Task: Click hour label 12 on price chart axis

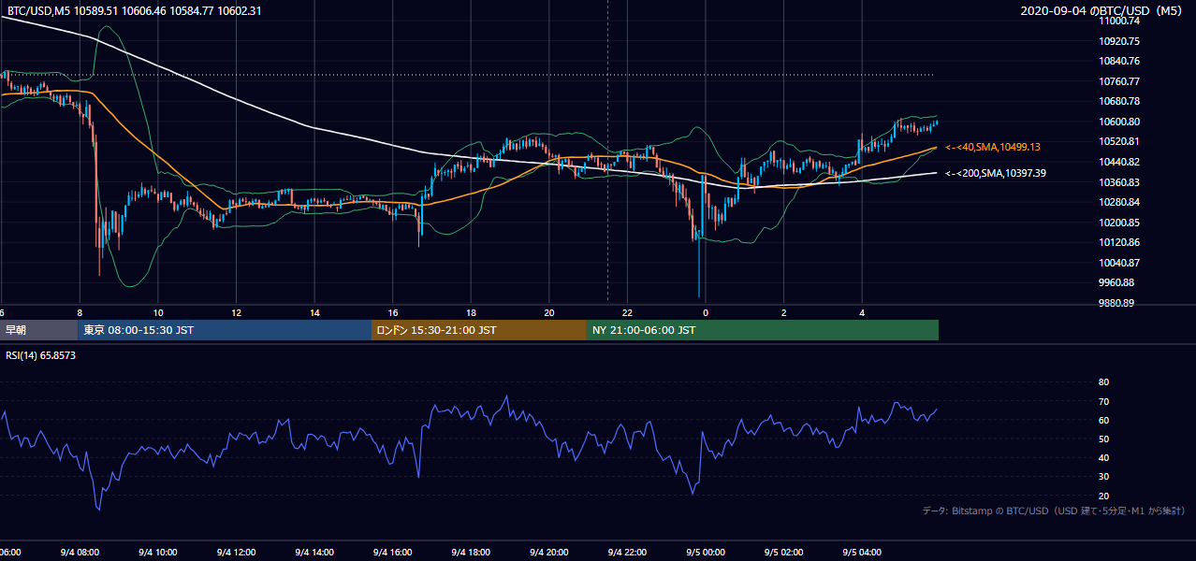Action: tap(236, 313)
